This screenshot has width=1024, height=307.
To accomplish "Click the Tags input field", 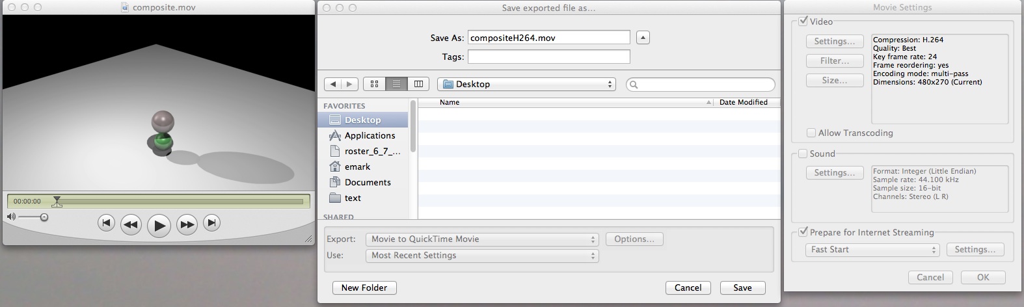I will point(549,57).
